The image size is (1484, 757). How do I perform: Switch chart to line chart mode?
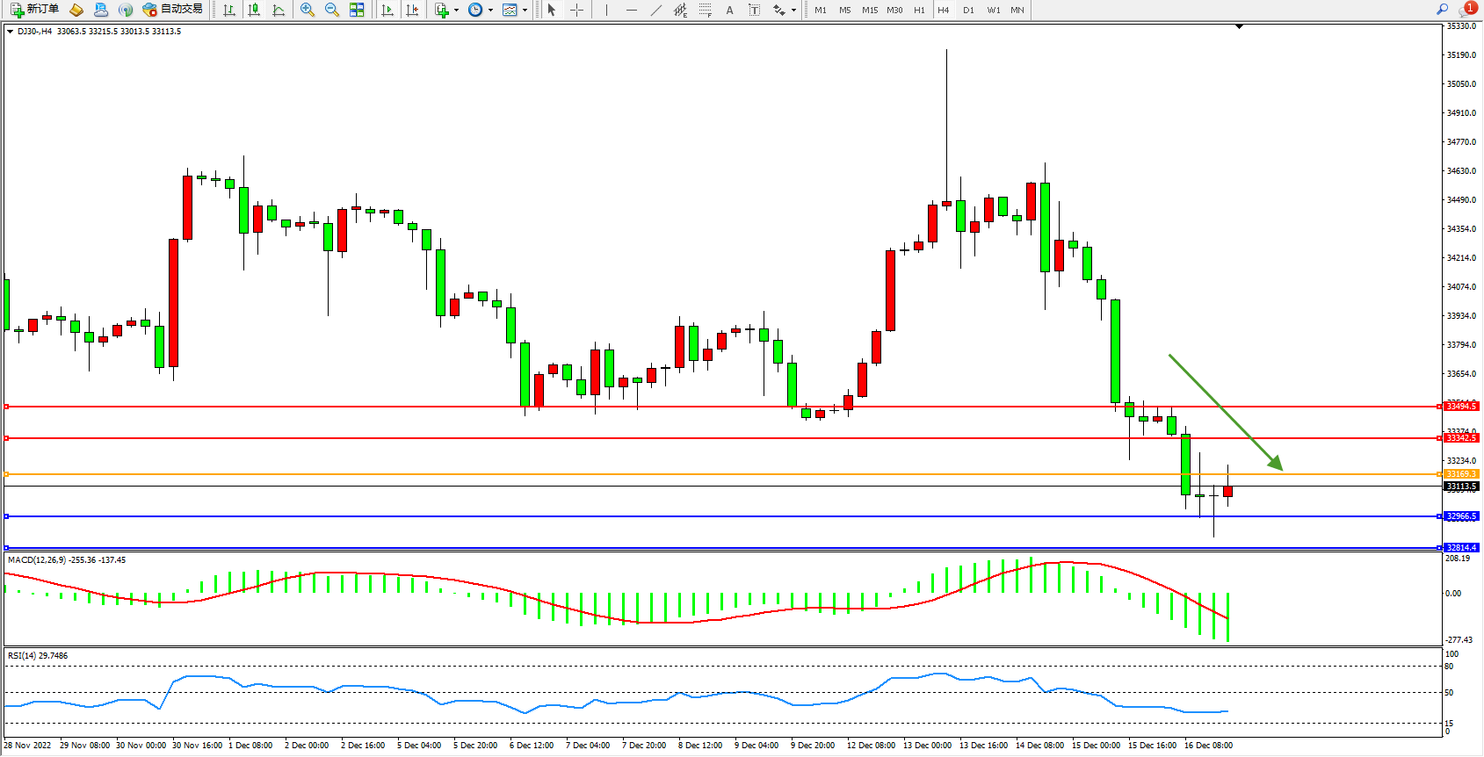pyautogui.click(x=279, y=10)
